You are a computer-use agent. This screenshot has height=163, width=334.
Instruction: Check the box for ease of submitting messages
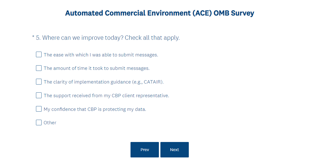(39, 55)
